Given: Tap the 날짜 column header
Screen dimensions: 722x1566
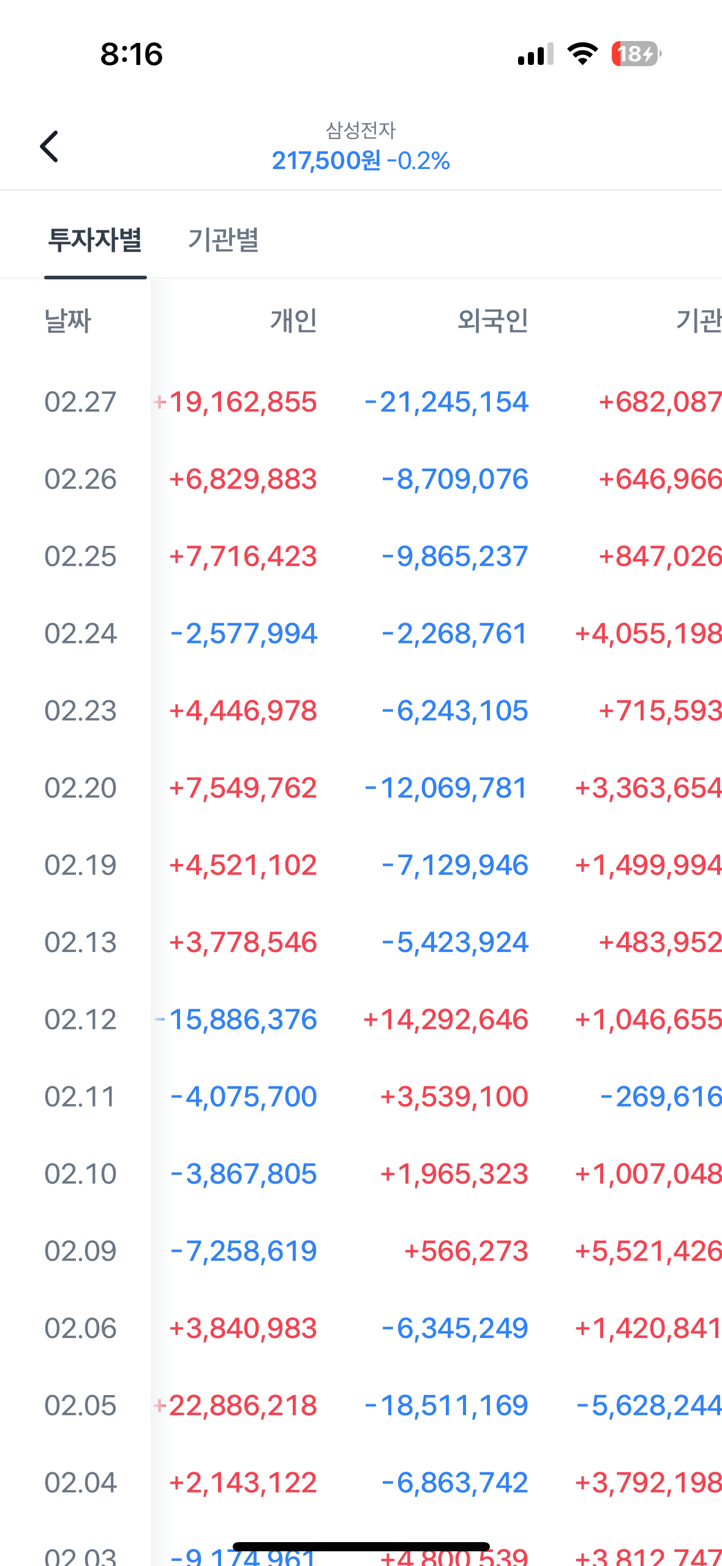Looking at the screenshot, I should pos(68,320).
